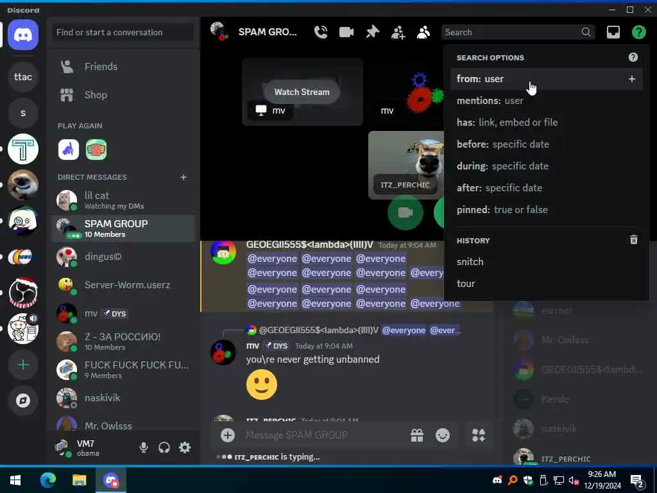657x493 pixels.
Task: Open Windows Start menu
Action: [15, 480]
